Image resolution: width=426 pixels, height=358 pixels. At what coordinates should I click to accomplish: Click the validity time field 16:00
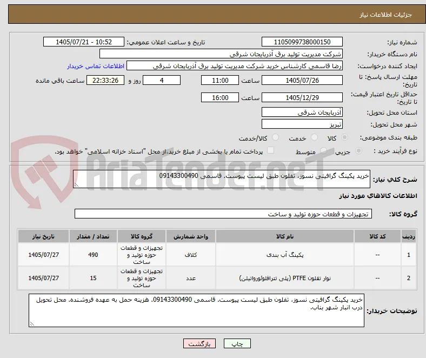pyautogui.click(x=220, y=97)
